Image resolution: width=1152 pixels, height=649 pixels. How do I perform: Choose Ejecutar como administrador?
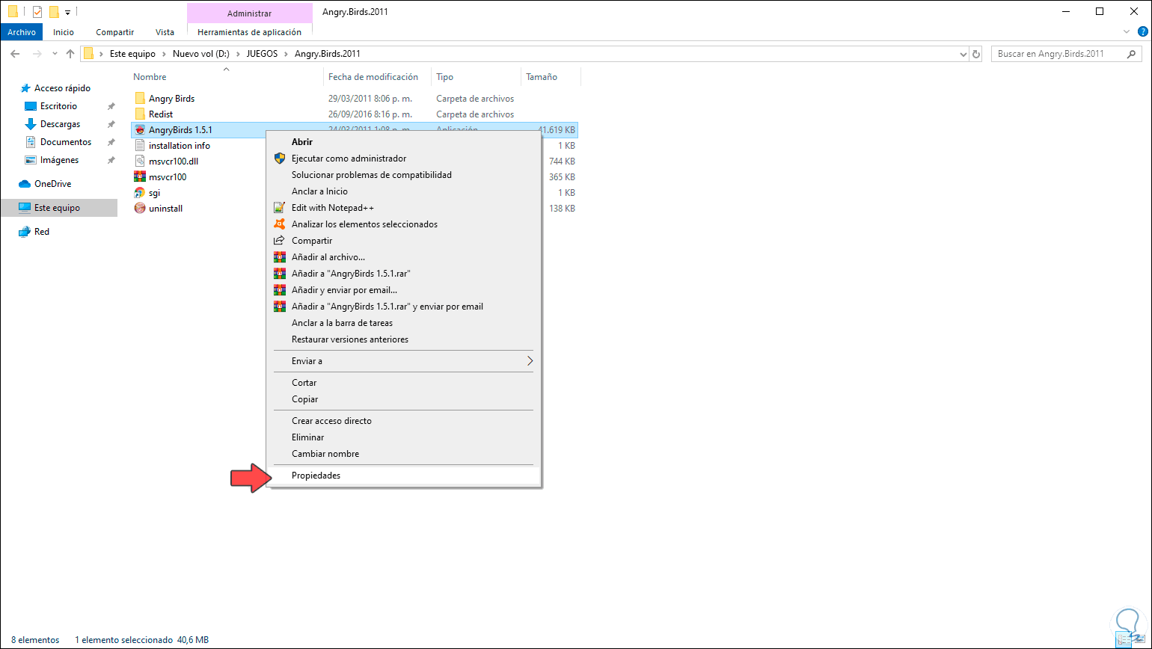(x=404, y=159)
